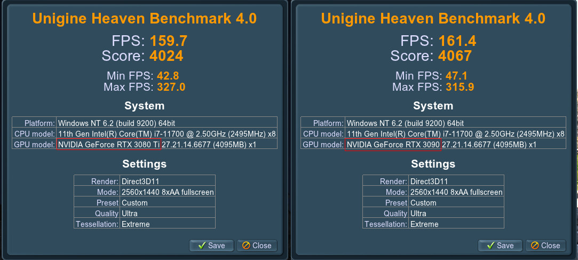The height and width of the screenshot is (260, 578).
Task: Click the Ultra quality value in the 3080 Ti dialog
Action: pyautogui.click(x=129, y=214)
